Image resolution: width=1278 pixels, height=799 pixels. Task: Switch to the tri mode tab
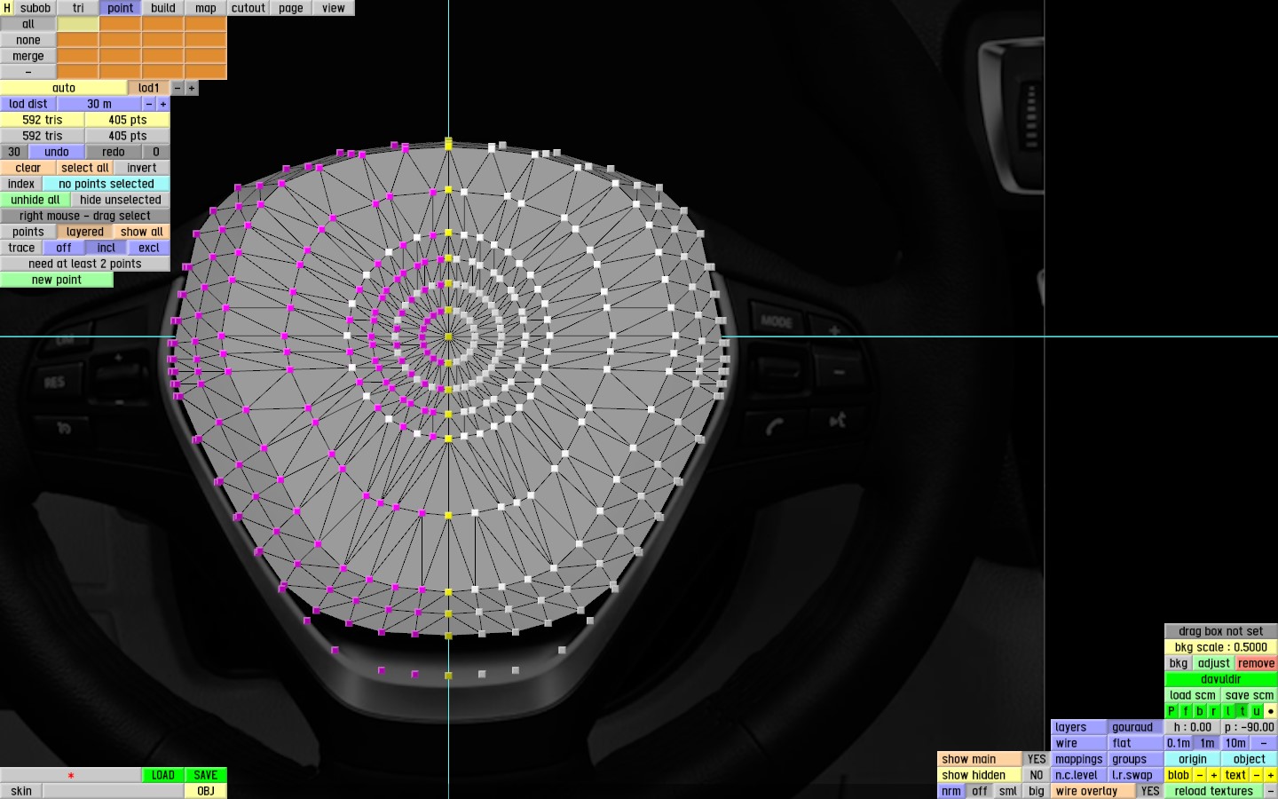(78, 8)
